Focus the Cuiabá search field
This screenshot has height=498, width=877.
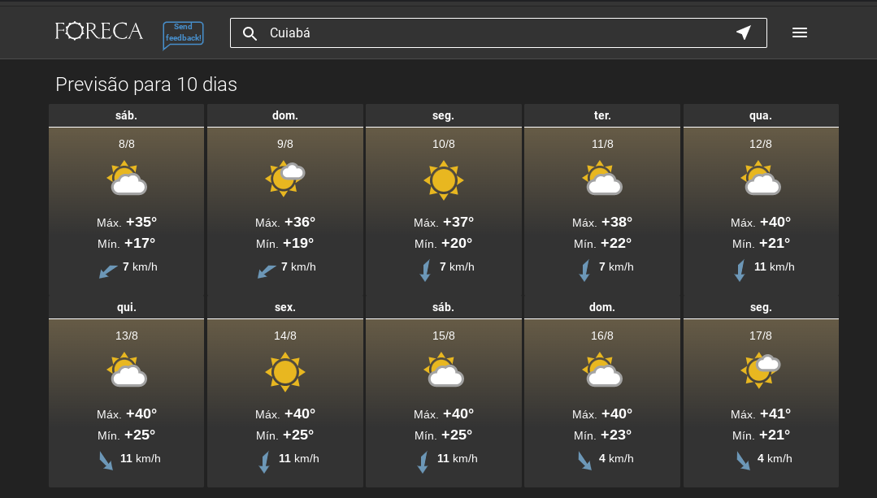(498, 33)
